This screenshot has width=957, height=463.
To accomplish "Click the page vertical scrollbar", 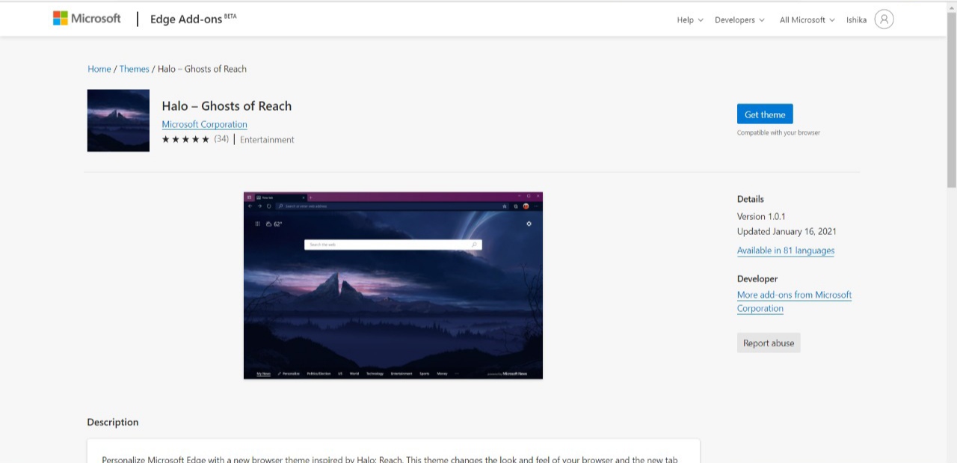I will [x=952, y=99].
